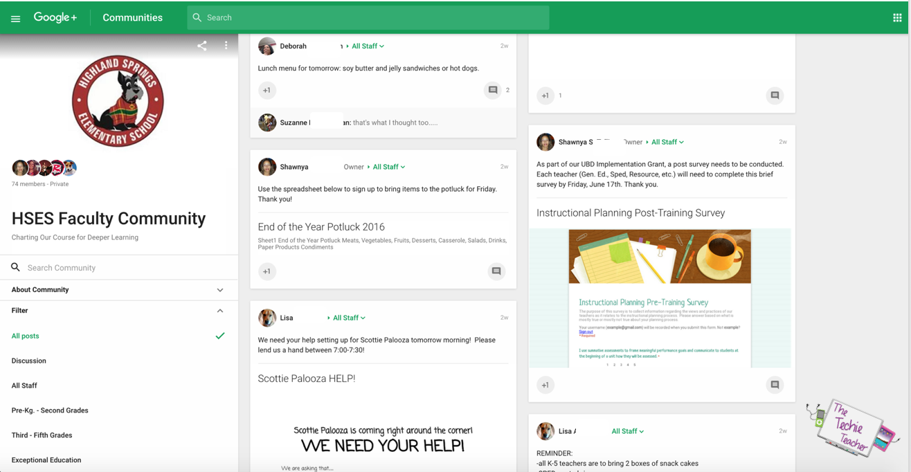Open the Google apps grid
Viewport: 911px width, 472px height.
(897, 17)
